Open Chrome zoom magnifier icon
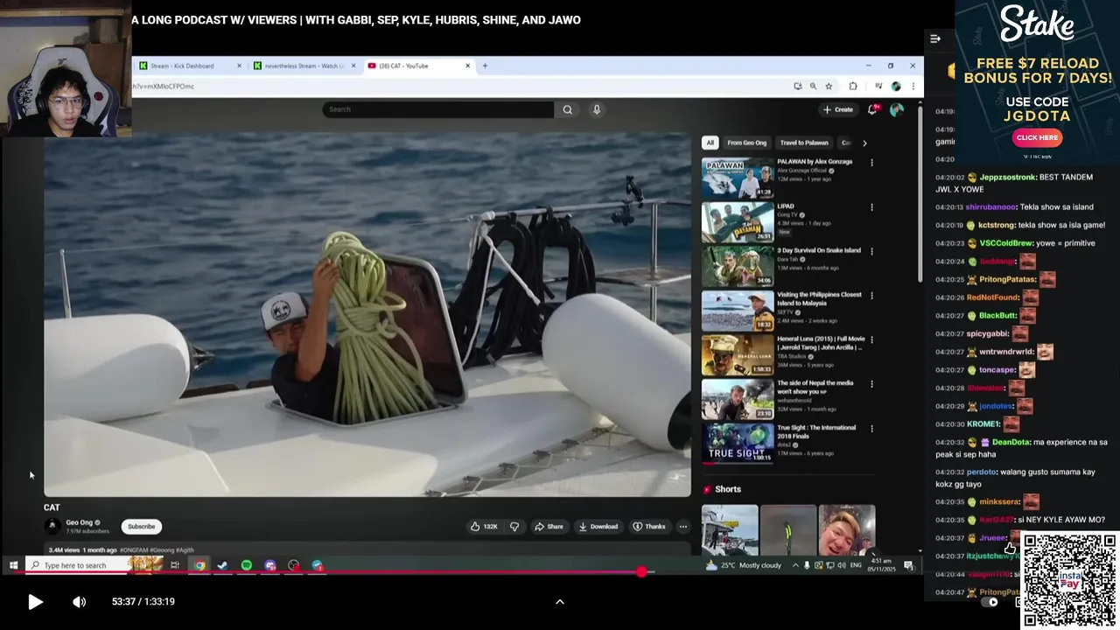The width and height of the screenshot is (1120, 630). [x=813, y=87]
